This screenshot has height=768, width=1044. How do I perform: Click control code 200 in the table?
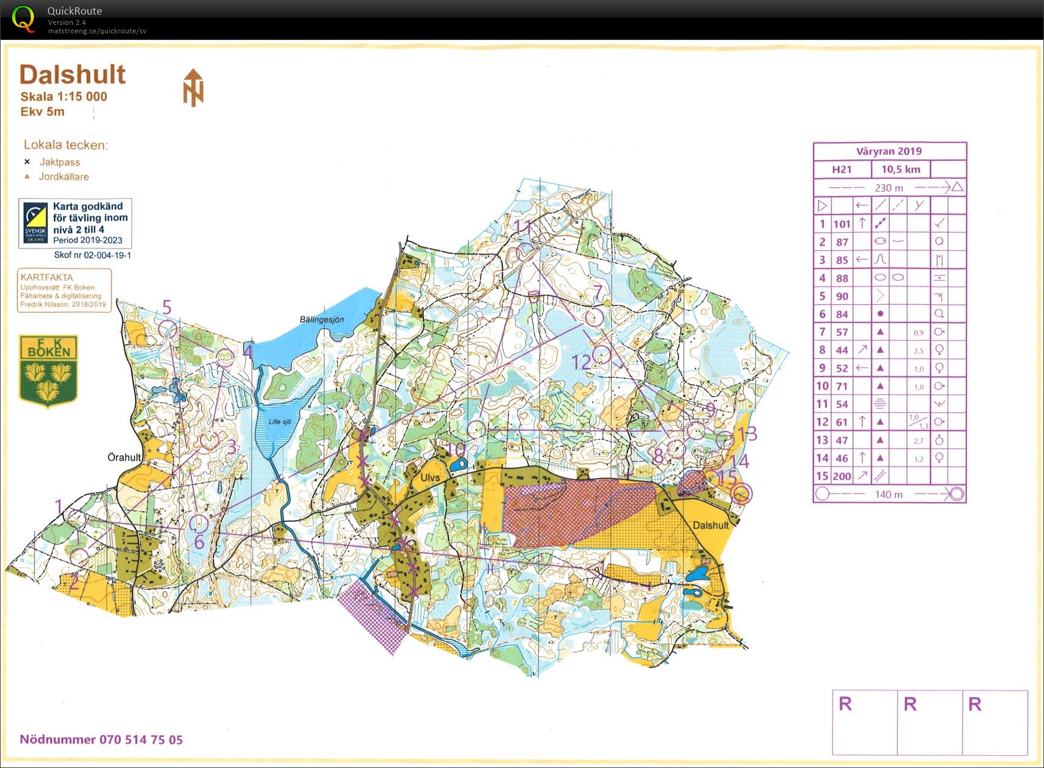tap(842, 476)
